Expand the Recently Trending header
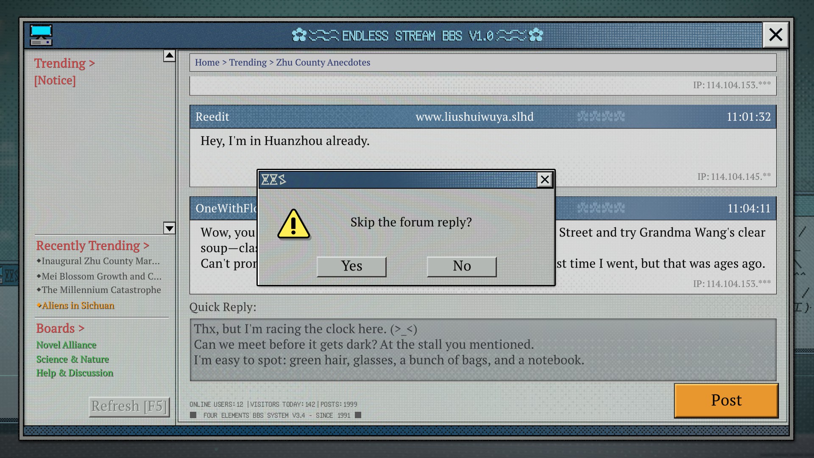 click(x=92, y=246)
